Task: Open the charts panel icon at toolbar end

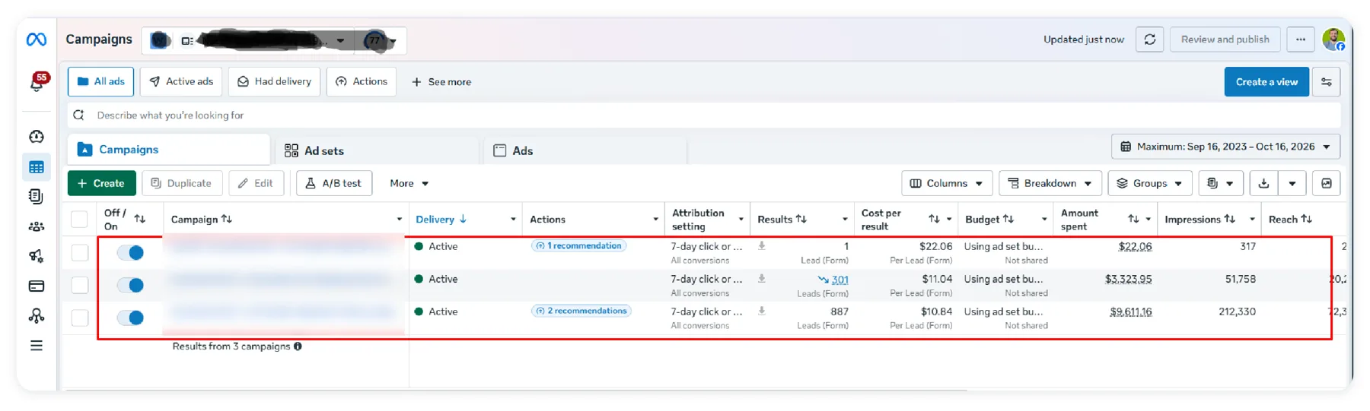Action: coord(1327,183)
